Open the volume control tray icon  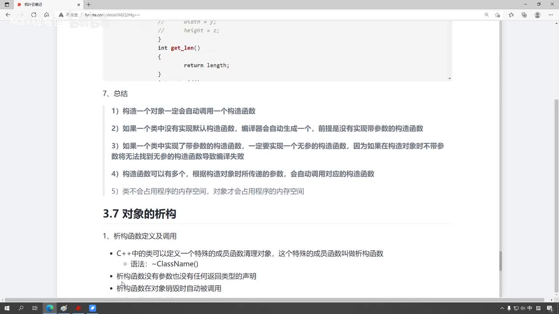click(x=523, y=308)
